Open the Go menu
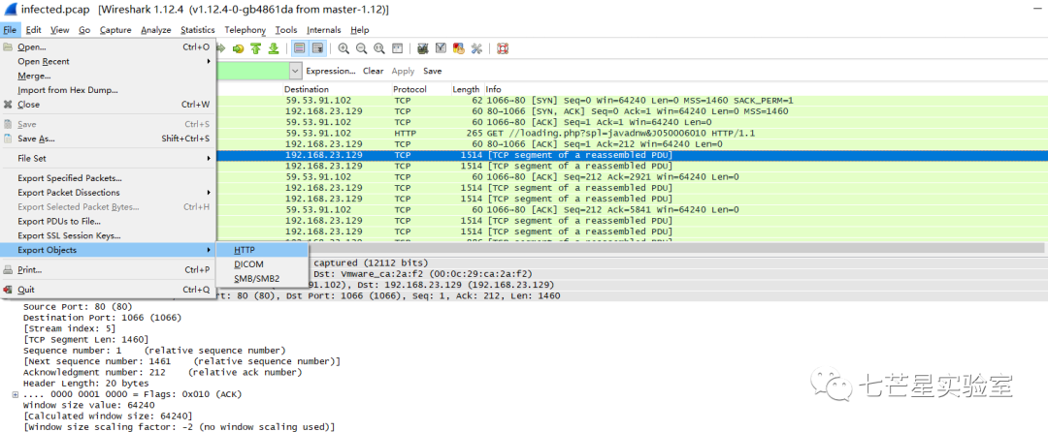 tap(84, 30)
